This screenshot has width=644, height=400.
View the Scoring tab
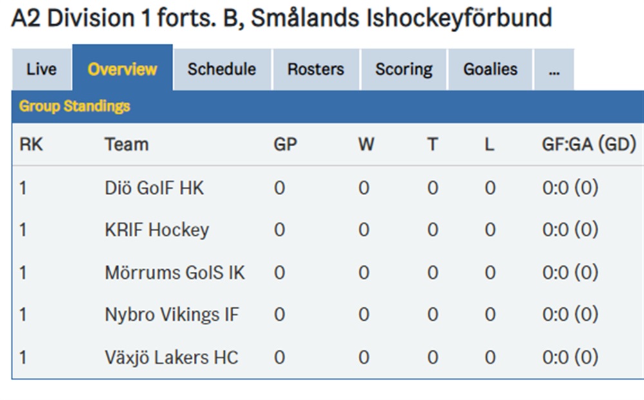(404, 70)
